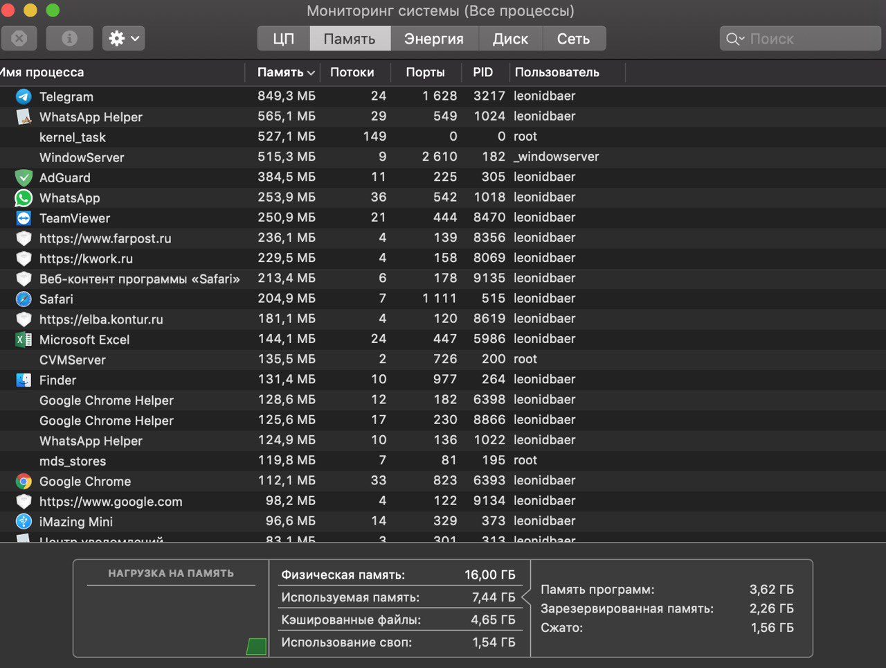Select the mds_stores process
This screenshot has height=668, width=886.
[443, 460]
